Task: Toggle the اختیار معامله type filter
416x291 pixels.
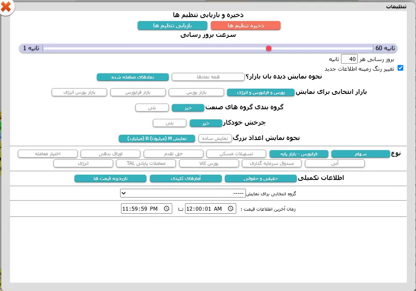Action: point(48,154)
